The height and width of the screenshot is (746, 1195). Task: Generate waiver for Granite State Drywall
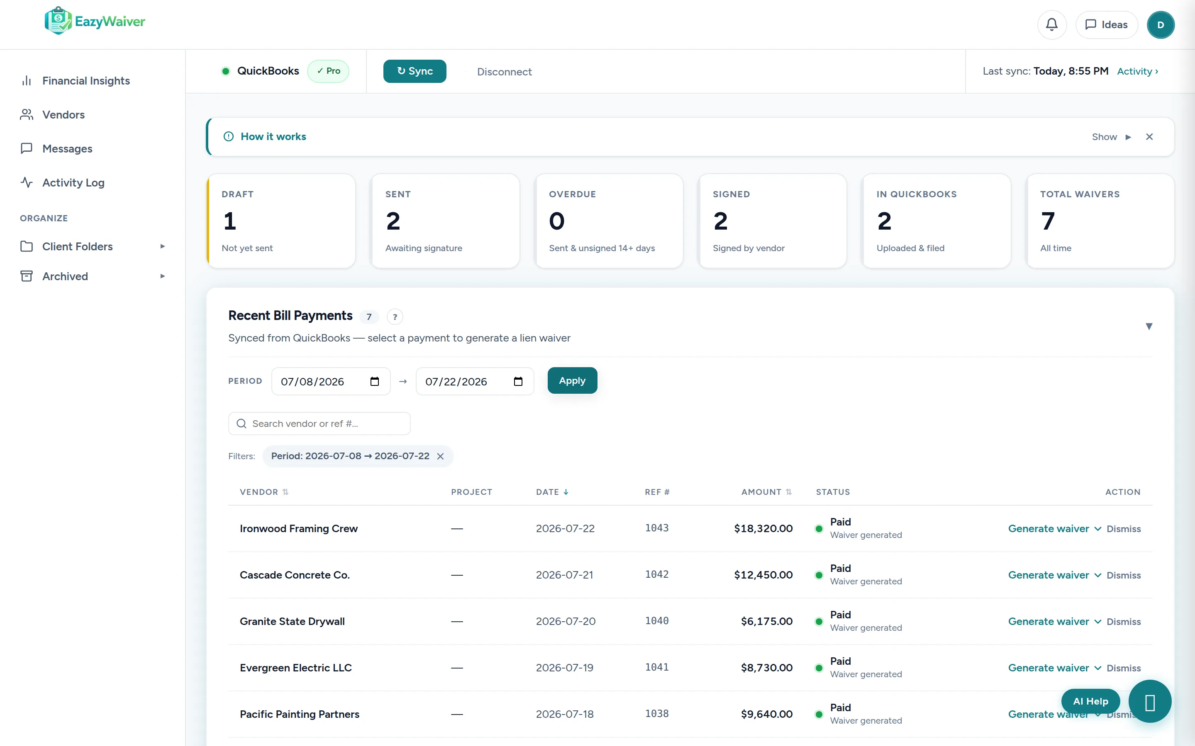coord(1049,621)
